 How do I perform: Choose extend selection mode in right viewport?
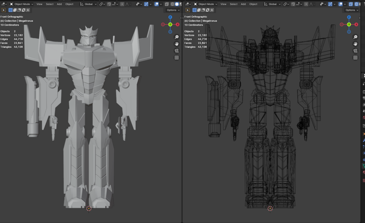(x=199, y=10)
